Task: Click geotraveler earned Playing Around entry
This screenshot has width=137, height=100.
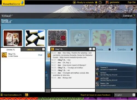Action: 115,79
